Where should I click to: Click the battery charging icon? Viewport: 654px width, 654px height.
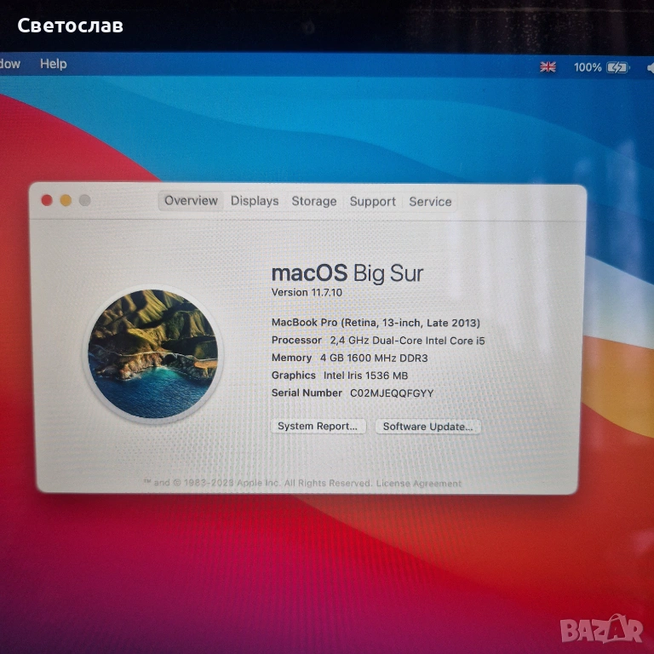pos(617,67)
